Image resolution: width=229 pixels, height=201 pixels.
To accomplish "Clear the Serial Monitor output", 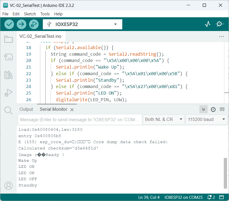I will pyautogui.click(x=222, y=109).
